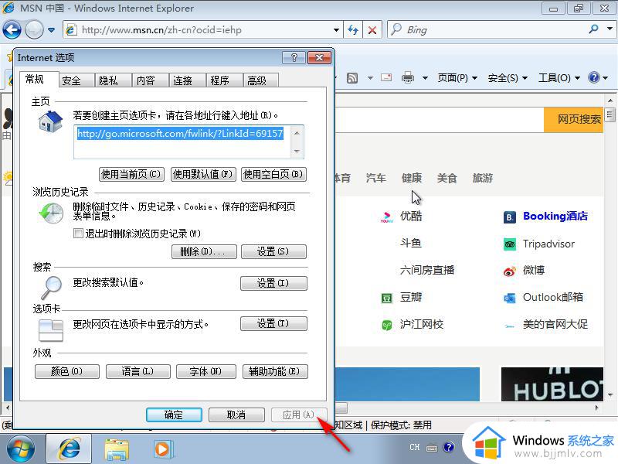Open search 设置(I) button
Screen dimensions: 618x464
coord(273,283)
